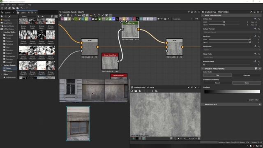Screen dimensions: 263x148
Task: Select the Gradient Map node
Action: 130,30
